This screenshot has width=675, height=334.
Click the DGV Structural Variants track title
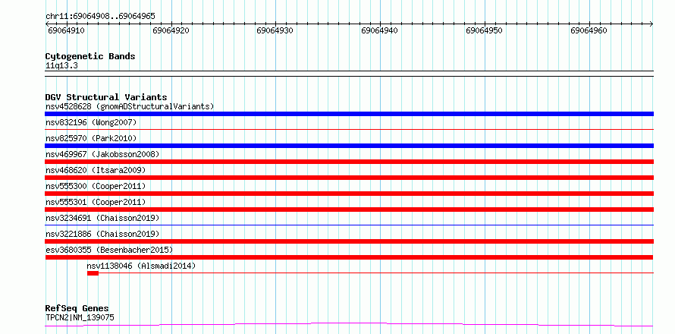106,97
